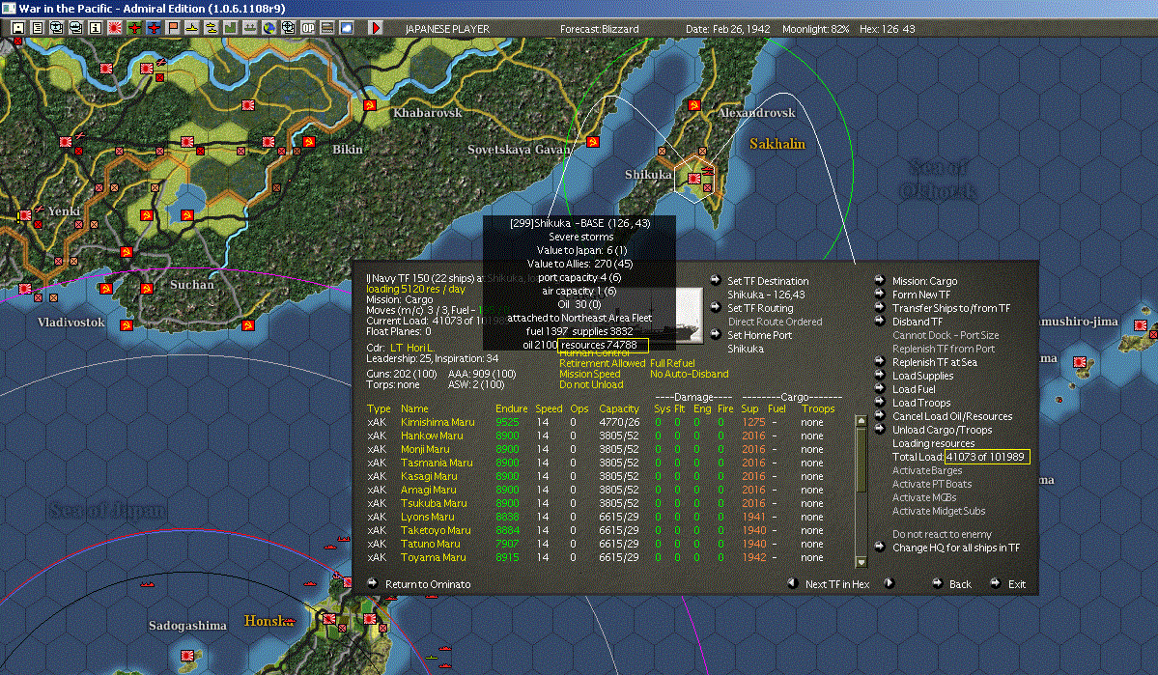Click the information 'i' toolbar icon

coord(96,28)
